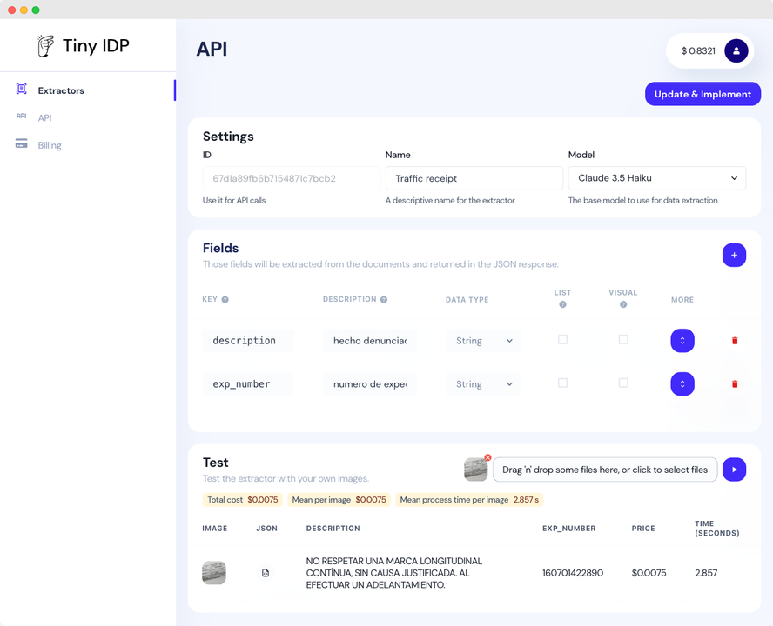773x626 pixels.
Task: Delete the exp_number field row
Action: (x=735, y=383)
